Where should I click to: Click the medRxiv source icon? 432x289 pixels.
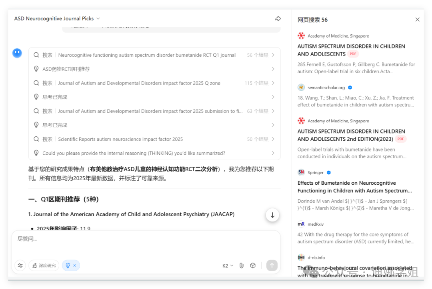point(301,224)
